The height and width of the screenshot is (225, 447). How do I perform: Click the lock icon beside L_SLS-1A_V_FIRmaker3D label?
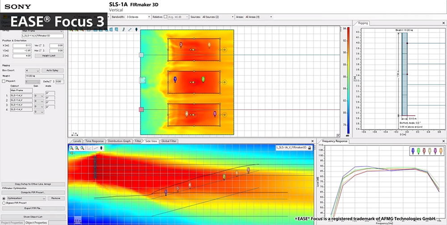click(311, 147)
